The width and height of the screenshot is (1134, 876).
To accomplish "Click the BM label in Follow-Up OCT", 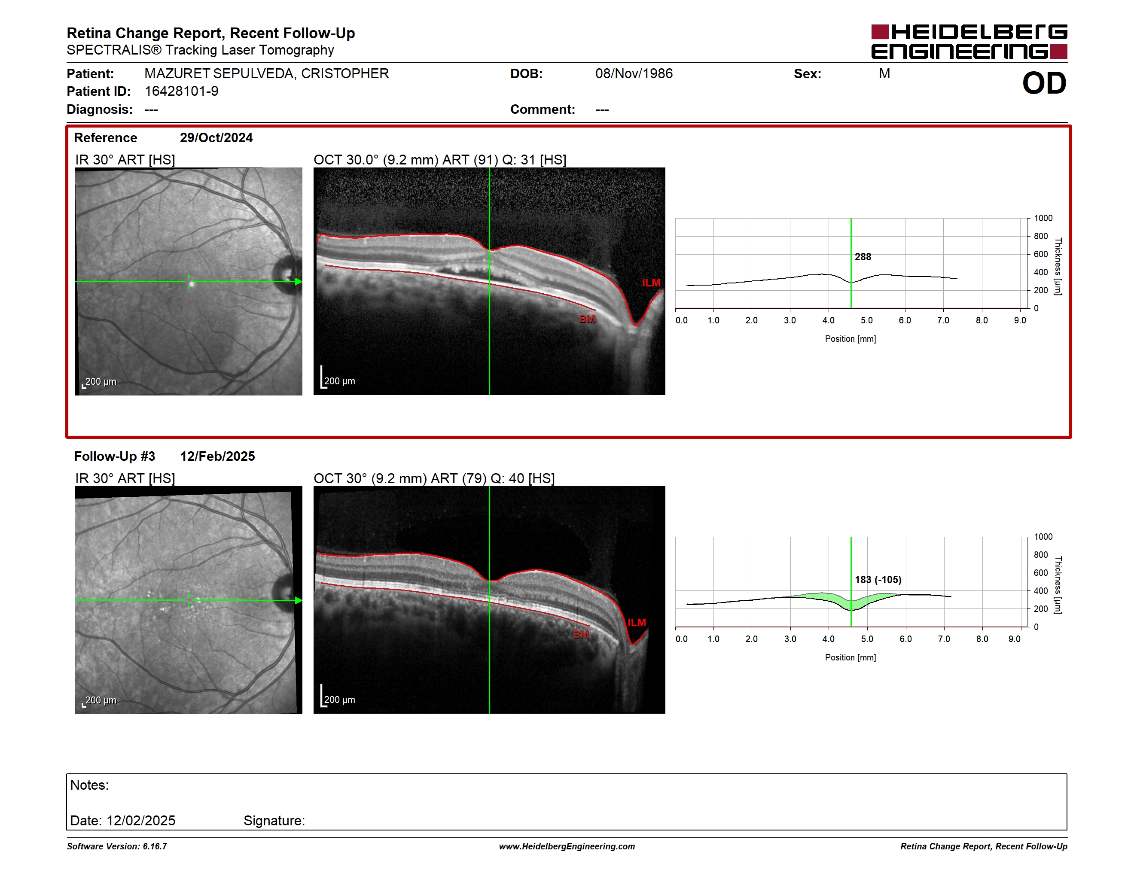I will pos(582,634).
